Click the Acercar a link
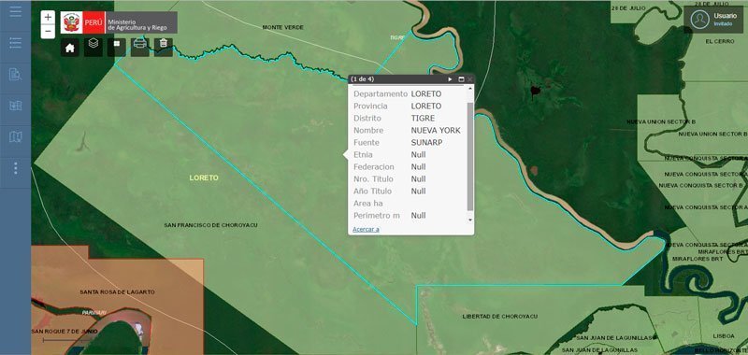Image resolution: width=748 pixels, height=355 pixels. coord(366,229)
